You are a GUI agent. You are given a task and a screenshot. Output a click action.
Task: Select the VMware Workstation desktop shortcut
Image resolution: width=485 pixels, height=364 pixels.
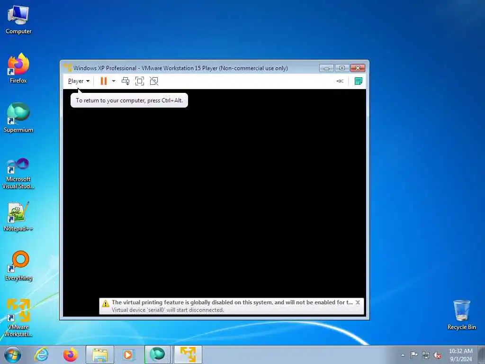(x=18, y=318)
